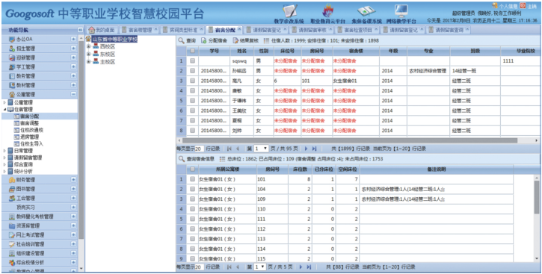Open 住校改通校 in the navigation tree
This screenshot has width=542, height=274.
(x=32, y=130)
